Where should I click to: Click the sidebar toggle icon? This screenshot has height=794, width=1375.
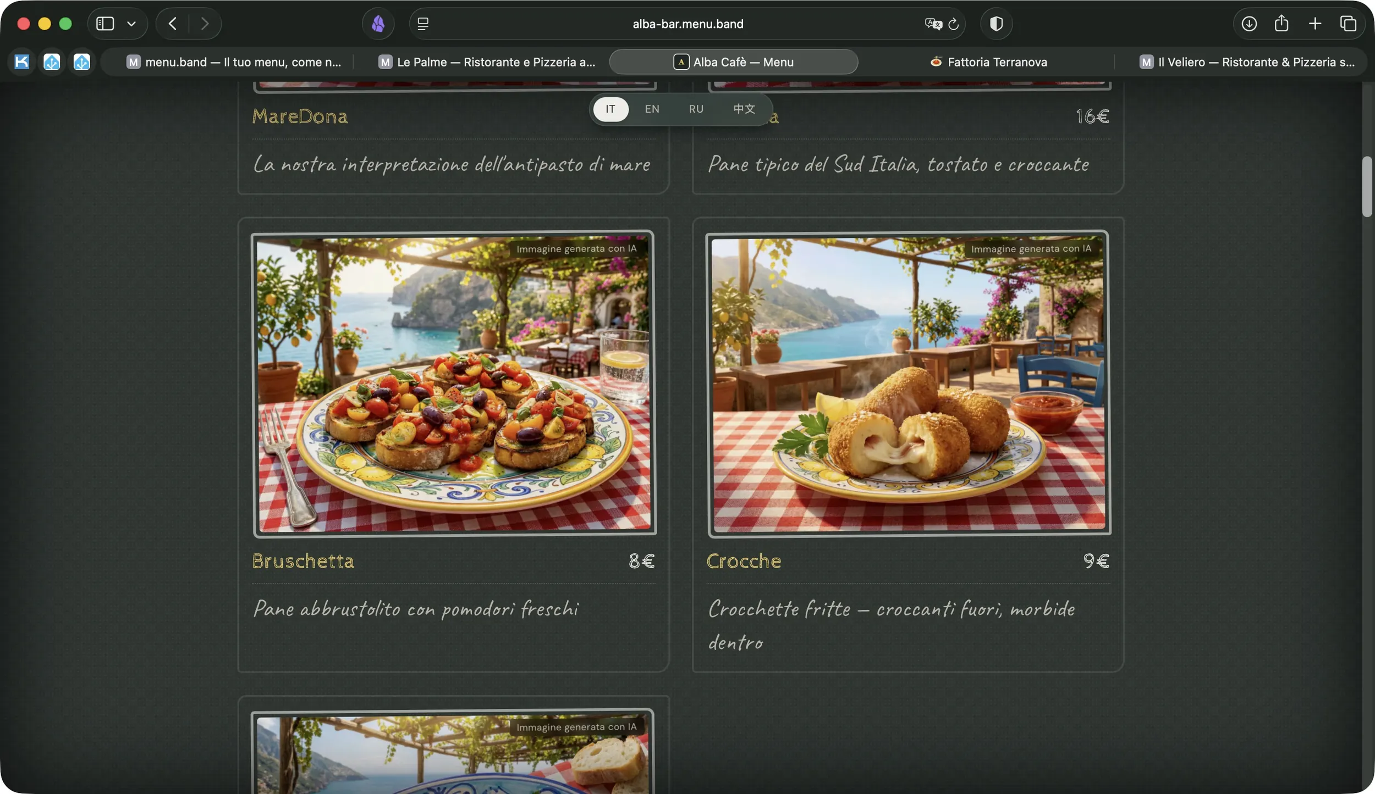point(105,24)
